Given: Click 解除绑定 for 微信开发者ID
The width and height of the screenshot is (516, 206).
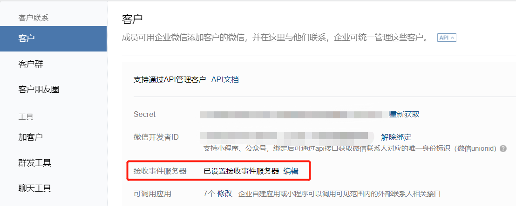Looking at the screenshot, I should [396, 137].
